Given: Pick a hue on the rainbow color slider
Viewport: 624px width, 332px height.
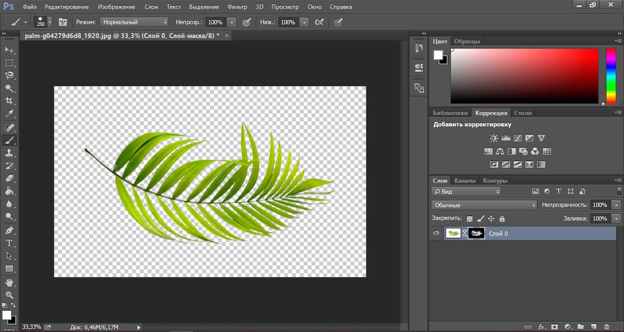Looking at the screenshot, I should (x=611, y=75).
